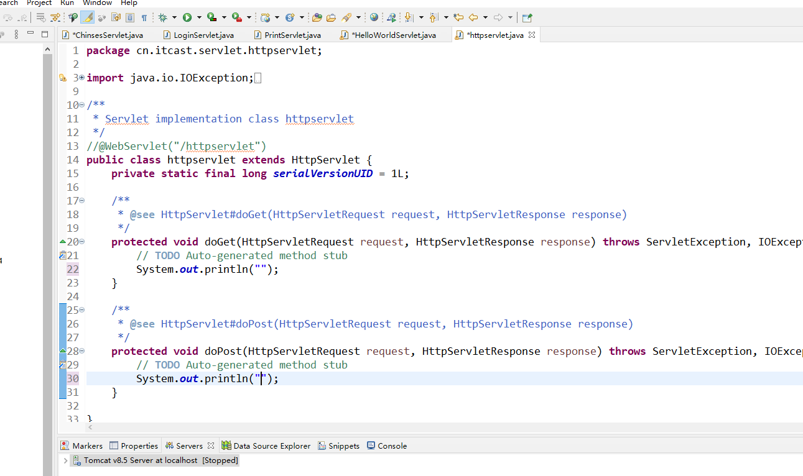Viewport: 803px width, 476px height.
Task: Click the Previous Annotation up arrow icon
Action: tap(434, 17)
